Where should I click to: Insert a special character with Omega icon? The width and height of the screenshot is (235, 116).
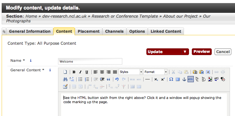[171, 79]
